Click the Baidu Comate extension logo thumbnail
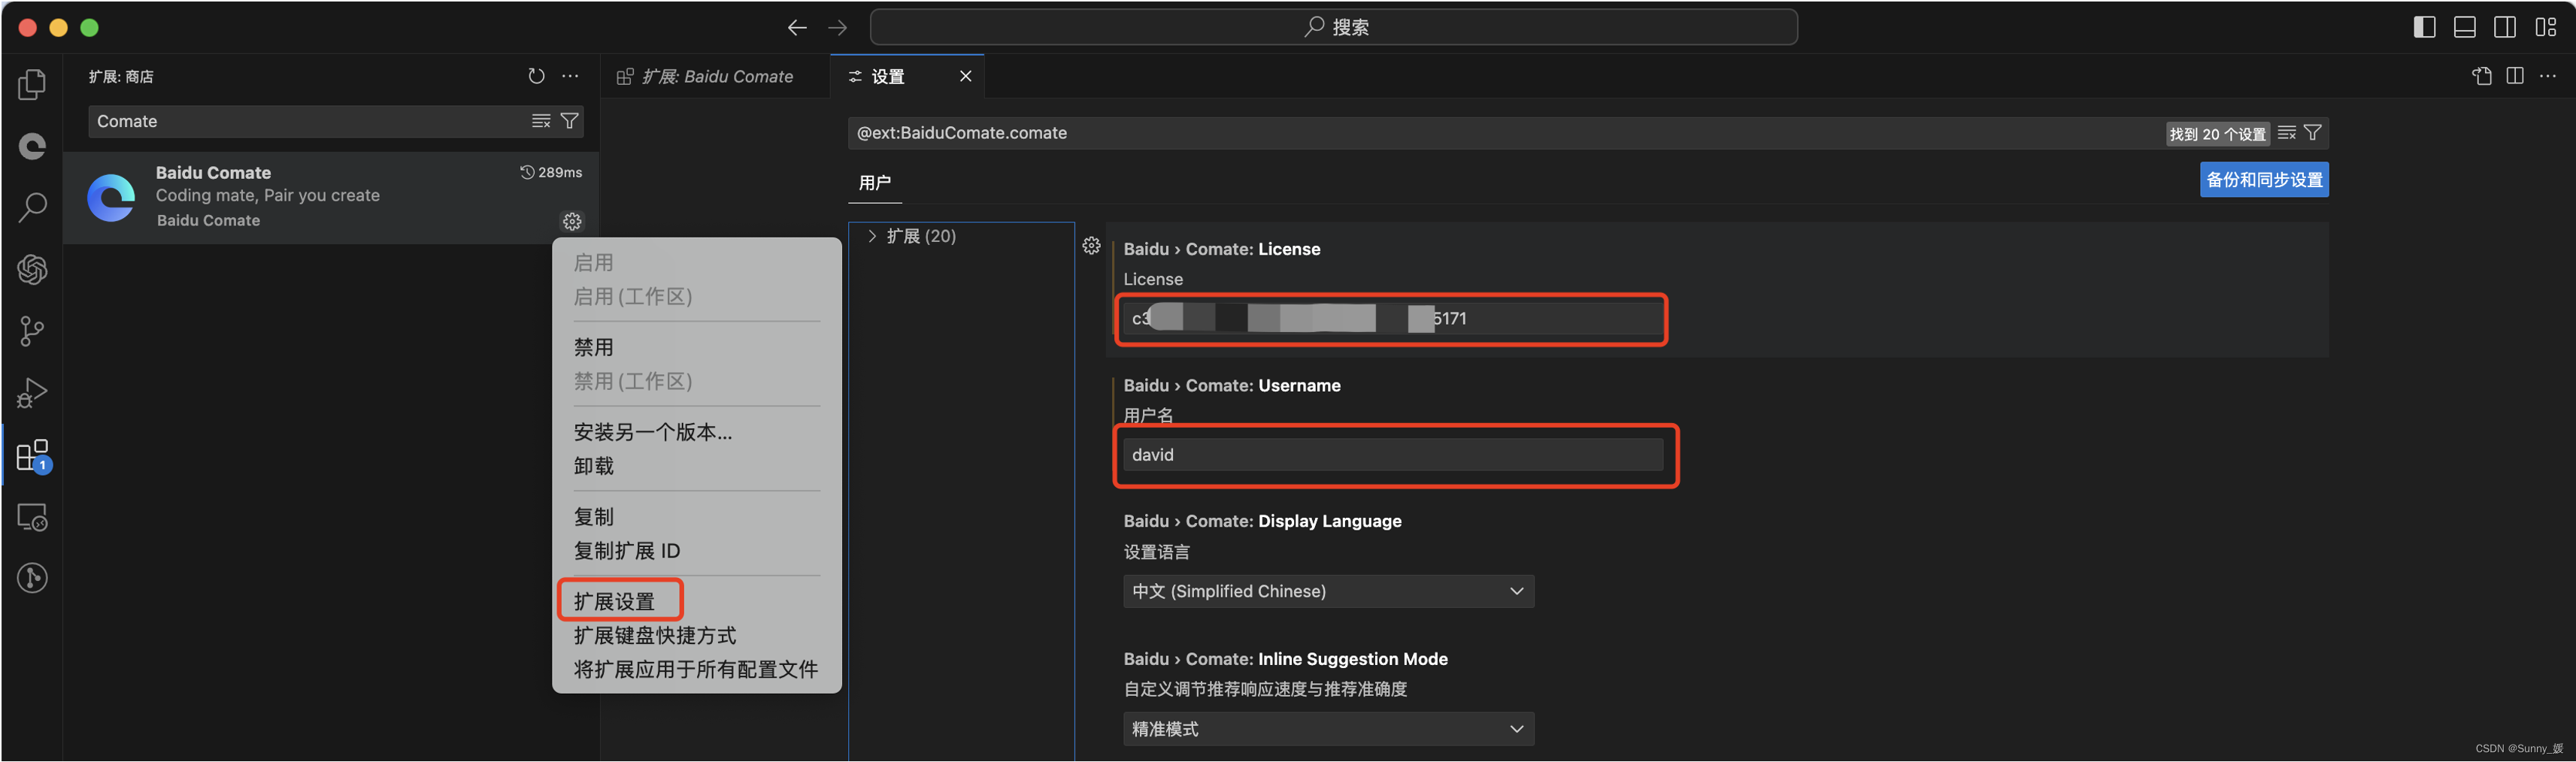Image resolution: width=2576 pixels, height=762 pixels. click(111, 198)
